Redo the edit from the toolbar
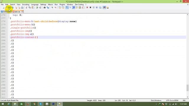The width and height of the screenshot is (189, 106). [40, 8]
